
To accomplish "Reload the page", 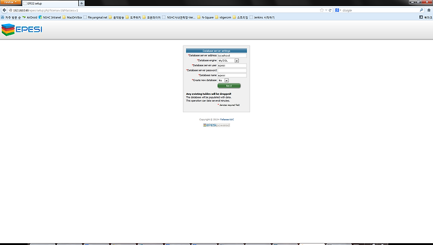I will [x=330, y=10].
